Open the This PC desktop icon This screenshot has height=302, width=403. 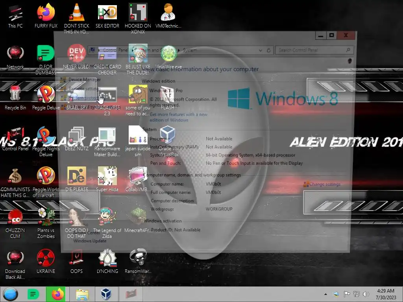[15, 16]
